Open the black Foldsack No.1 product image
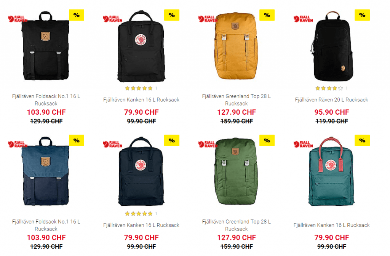 click(x=46, y=46)
